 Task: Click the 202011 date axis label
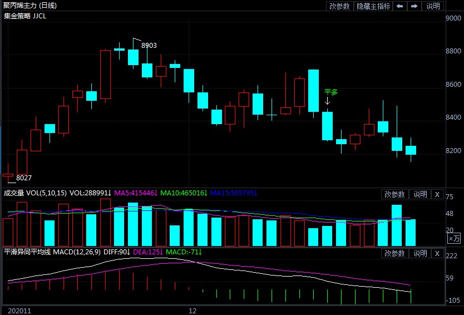tap(16, 310)
